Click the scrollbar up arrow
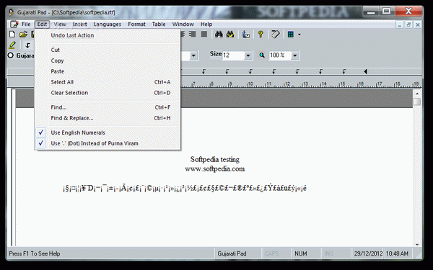Image resolution: width=433 pixels, height=270 pixels. pos(417,94)
